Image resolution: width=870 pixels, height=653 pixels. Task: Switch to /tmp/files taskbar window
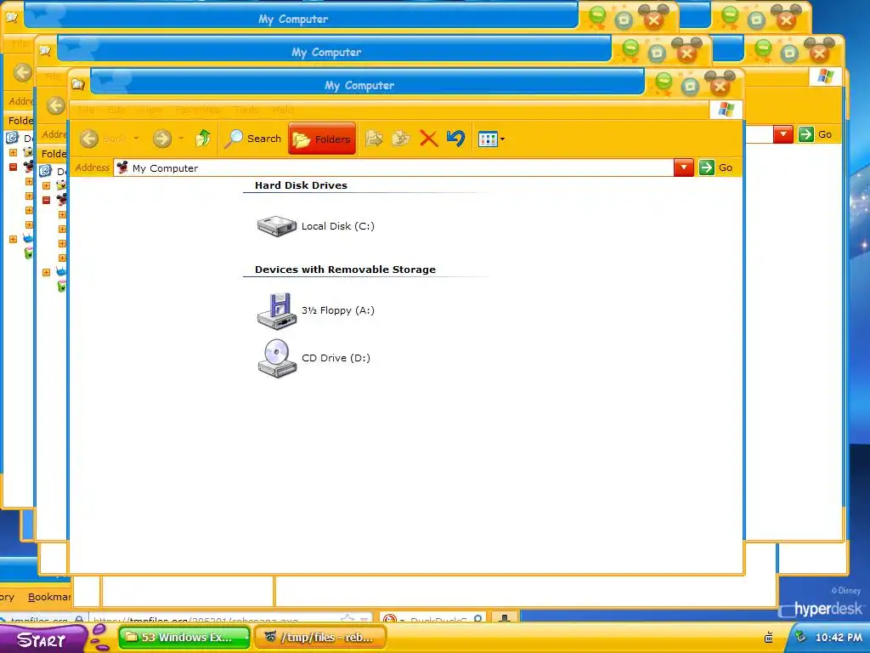[319, 638]
